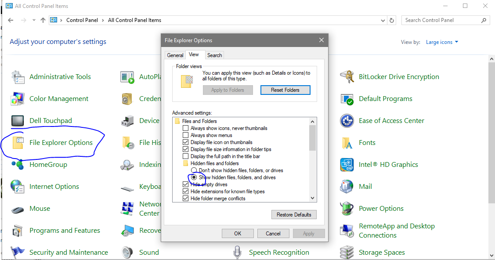This screenshot has height=260, width=495.
Task: Open Programs and Features icon
Action: coord(18,231)
